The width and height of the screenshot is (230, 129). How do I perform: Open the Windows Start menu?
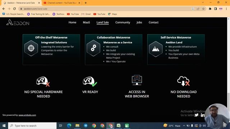pos(4,126)
